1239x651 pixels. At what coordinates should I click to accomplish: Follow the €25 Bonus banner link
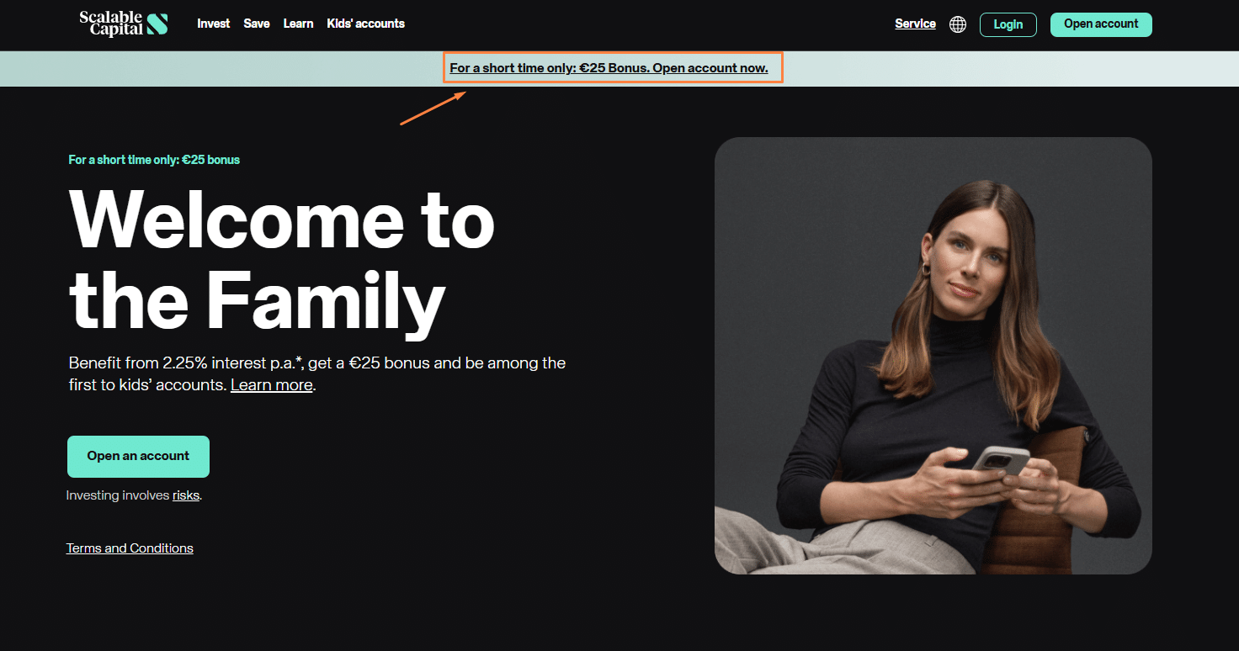pyautogui.click(x=609, y=68)
